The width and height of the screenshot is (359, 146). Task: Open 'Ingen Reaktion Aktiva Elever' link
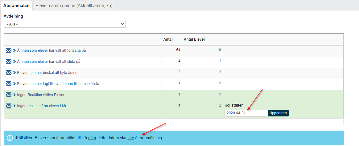40,95
